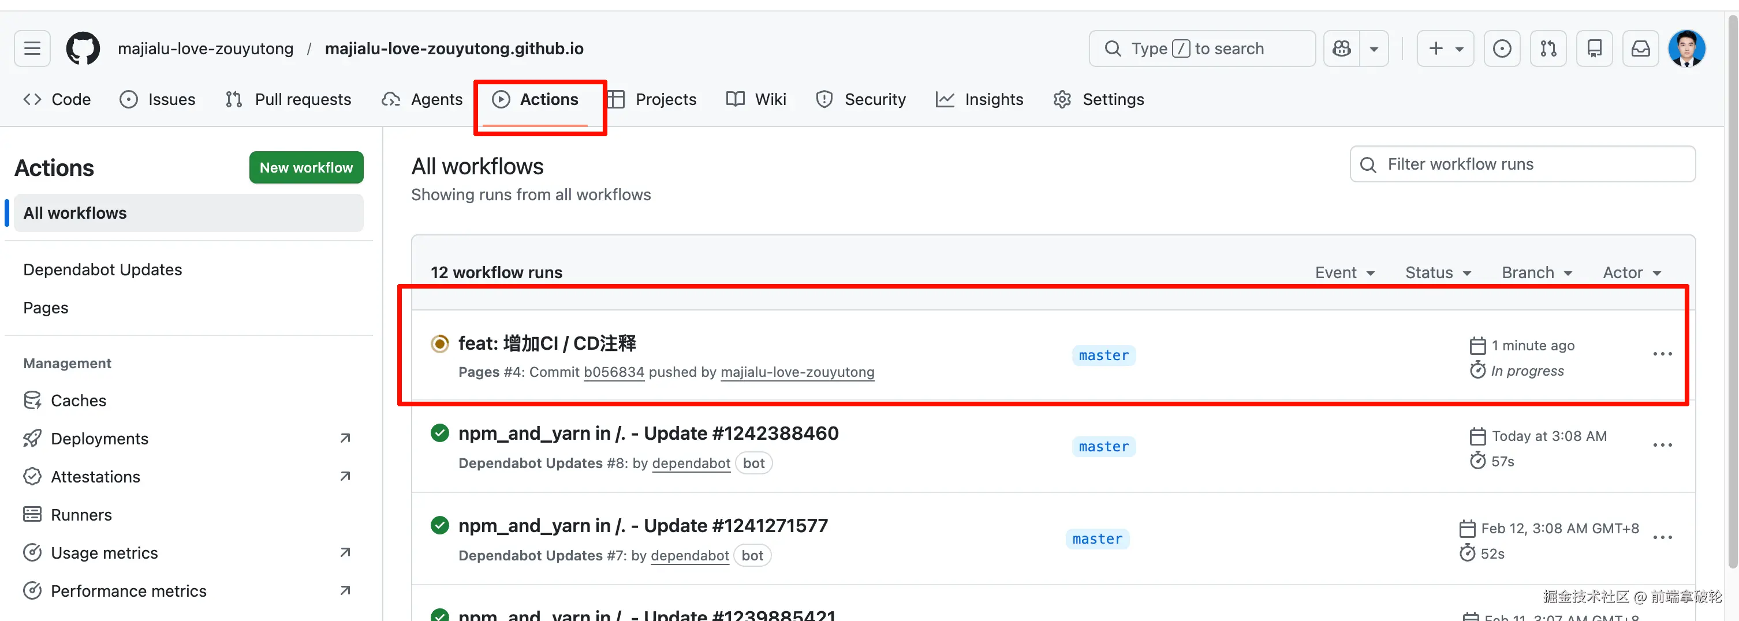
Task: Select the Actions tab
Action: 535,99
